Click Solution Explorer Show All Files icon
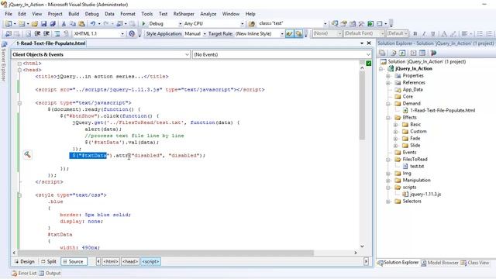This screenshot has width=496, height=279. 393,53
